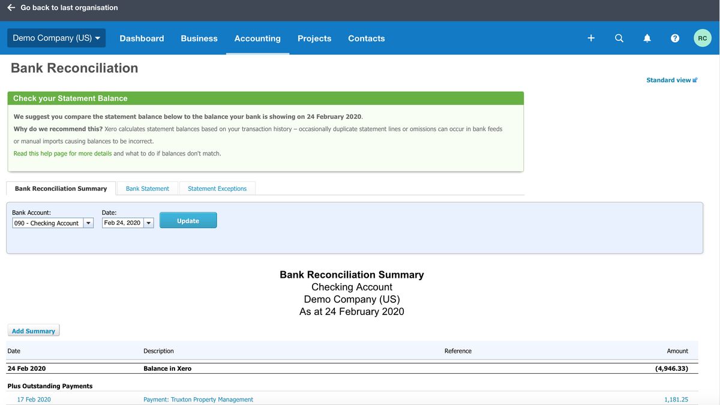Switch to the Statement Exceptions tab
This screenshot has width=720, height=405.
(x=217, y=188)
